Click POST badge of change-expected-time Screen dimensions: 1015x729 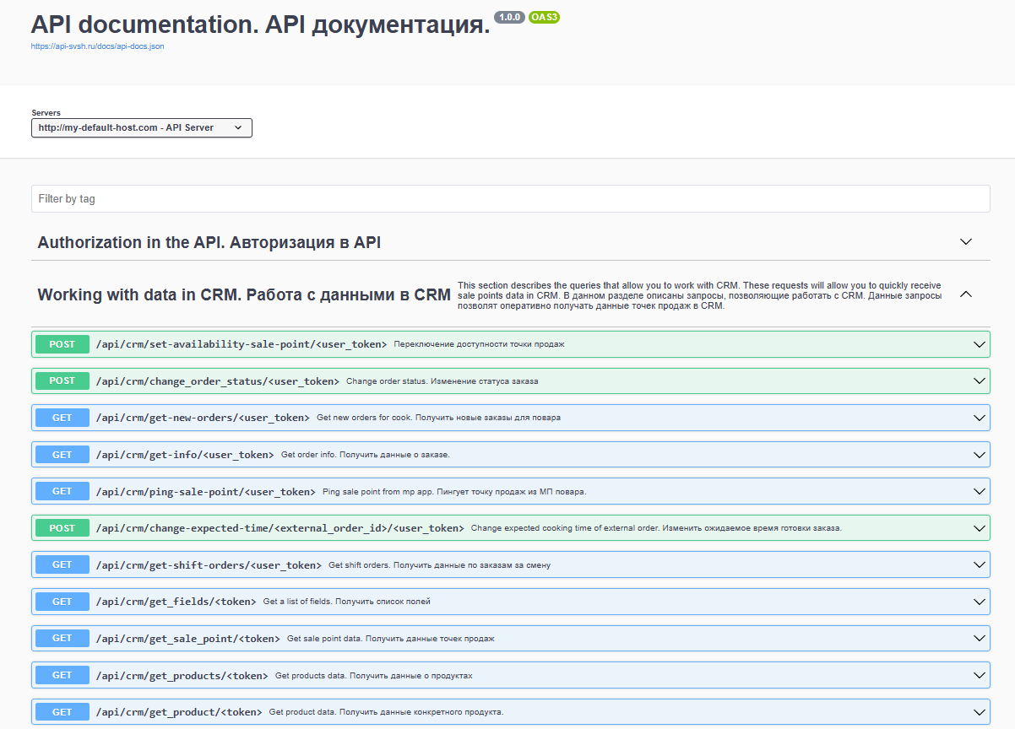[x=62, y=528]
